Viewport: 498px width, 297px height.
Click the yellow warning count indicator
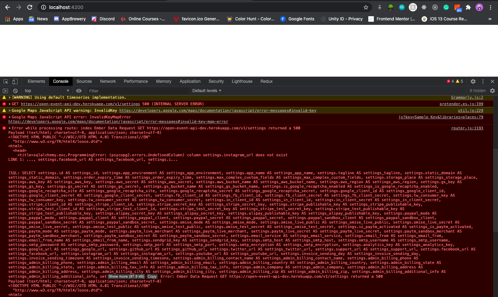coord(459,81)
